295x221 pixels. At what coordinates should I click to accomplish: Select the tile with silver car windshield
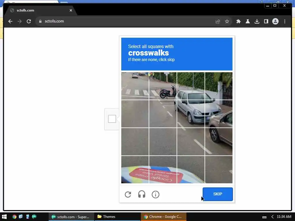click(191, 86)
